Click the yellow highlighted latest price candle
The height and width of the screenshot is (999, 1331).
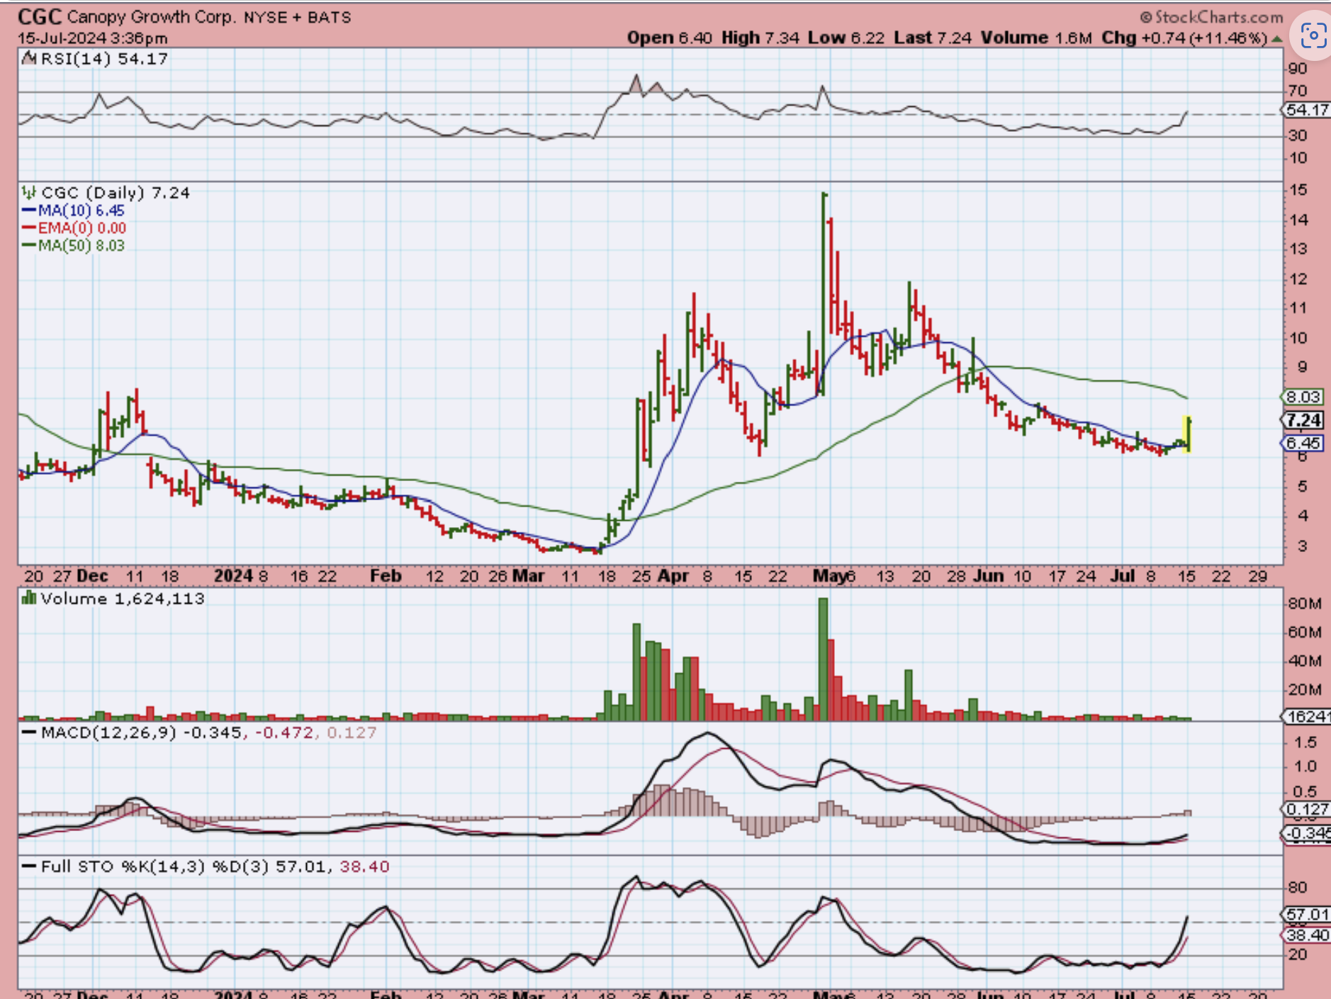click(1188, 434)
